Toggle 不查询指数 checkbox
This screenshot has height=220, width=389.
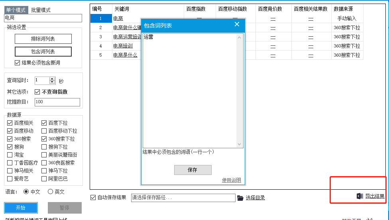click(37, 92)
